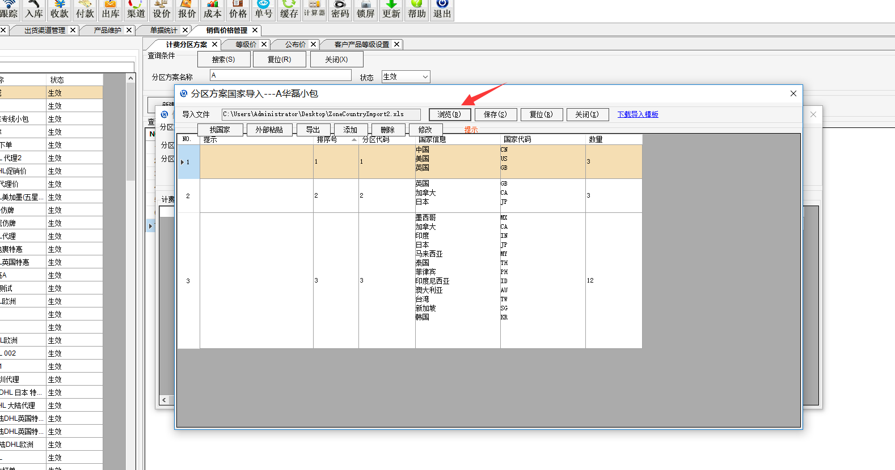The height and width of the screenshot is (470, 895).
Task: Open the 帮助 (help) toolbar icon
Action: (x=417, y=10)
